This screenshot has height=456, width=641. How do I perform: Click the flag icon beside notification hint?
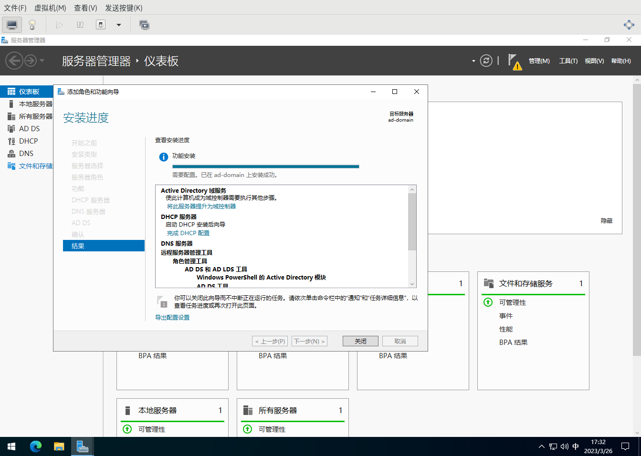(x=162, y=301)
